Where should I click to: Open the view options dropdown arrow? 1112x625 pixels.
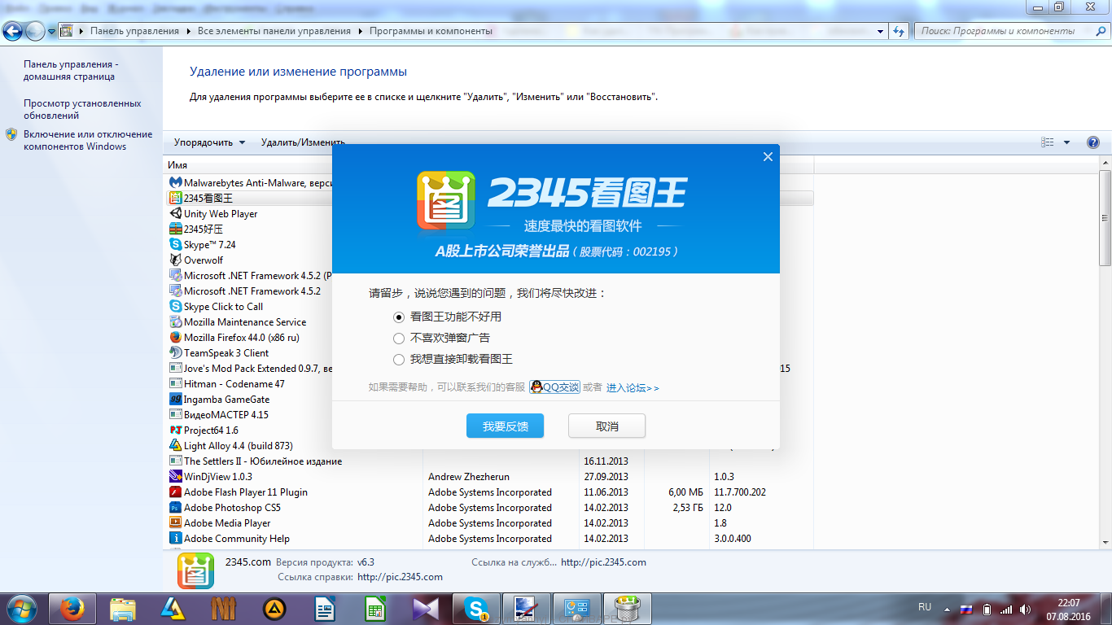[x=1067, y=142]
